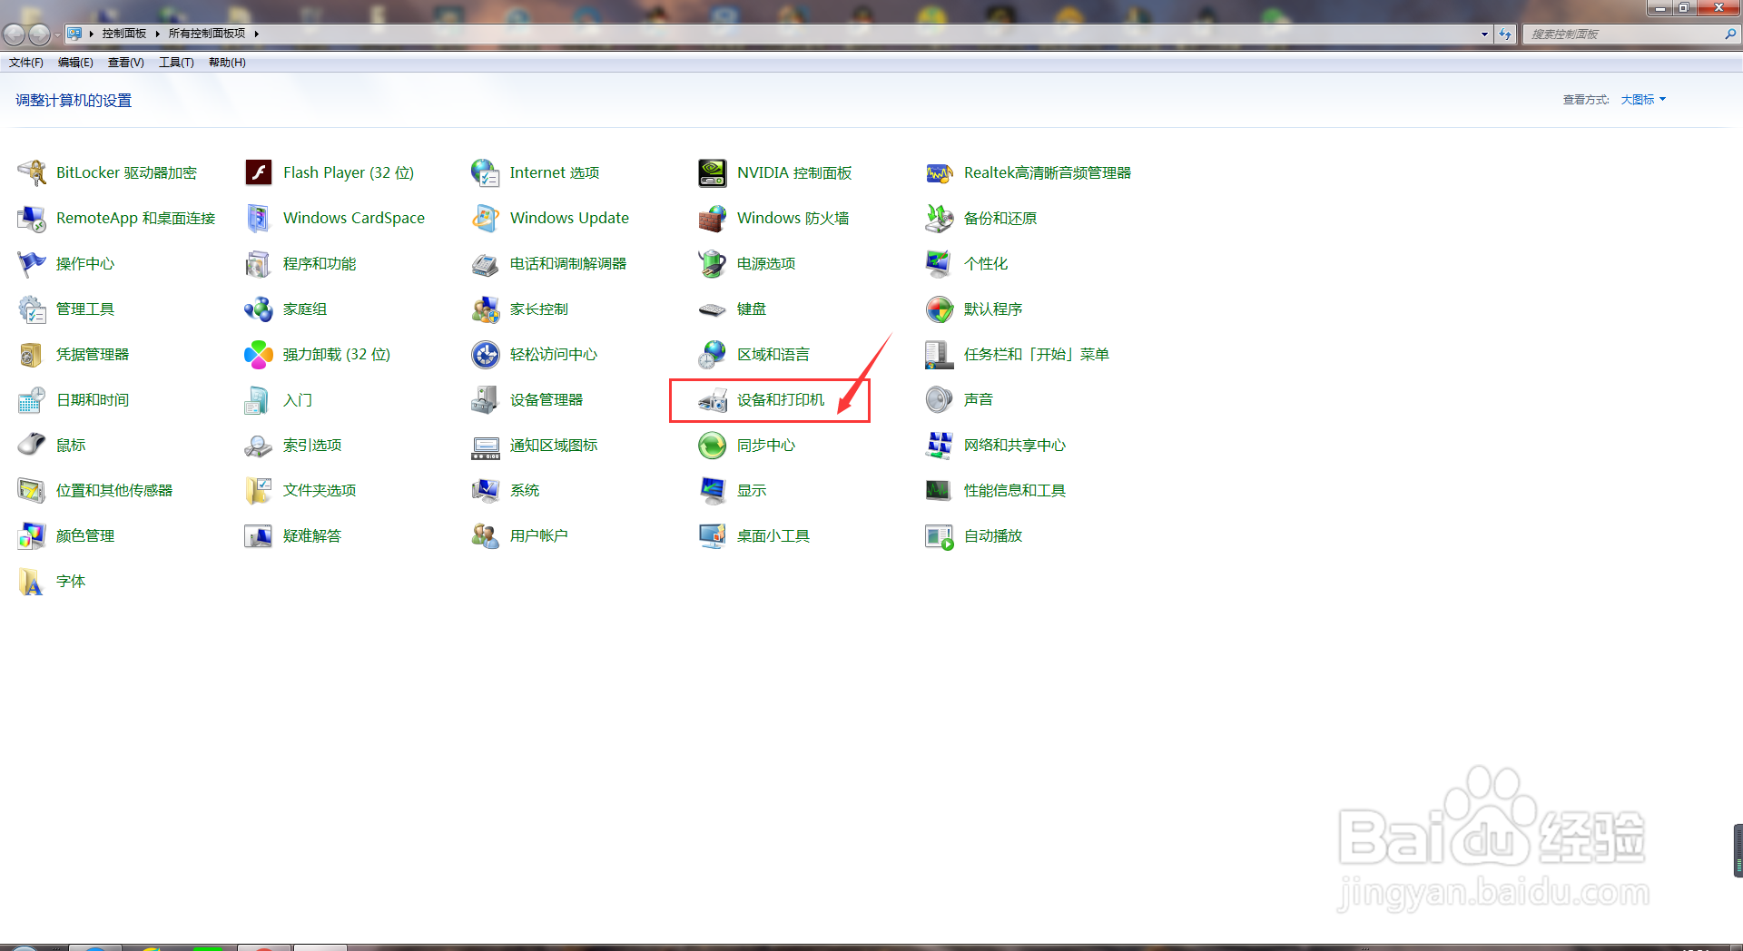The height and width of the screenshot is (951, 1743).
Task: Open the 电话和调制解调器 link
Action: (568, 263)
